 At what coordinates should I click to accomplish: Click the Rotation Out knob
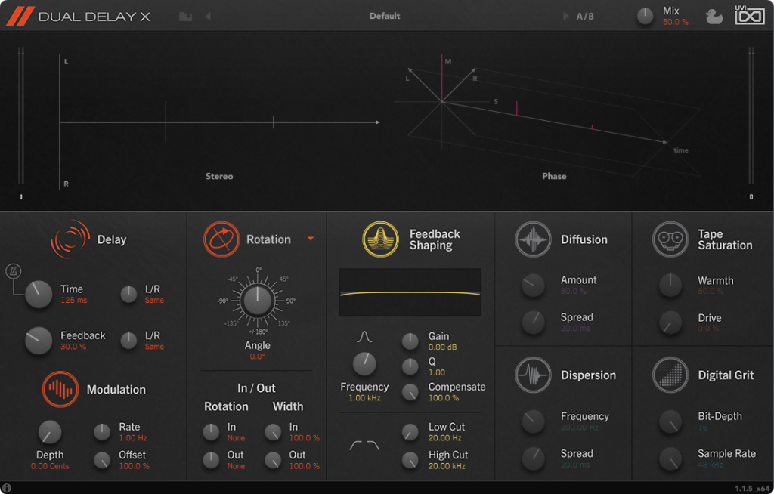[x=211, y=460]
